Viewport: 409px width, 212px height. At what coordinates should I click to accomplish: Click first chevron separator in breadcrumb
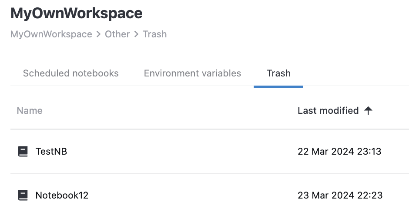pyautogui.click(x=99, y=34)
